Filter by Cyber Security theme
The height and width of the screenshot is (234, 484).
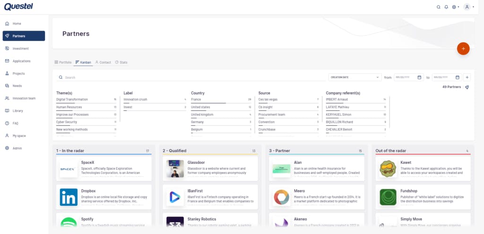pyautogui.click(x=86, y=122)
